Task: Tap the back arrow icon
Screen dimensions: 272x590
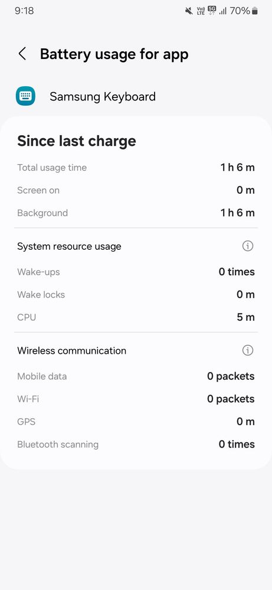Action: point(22,54)
